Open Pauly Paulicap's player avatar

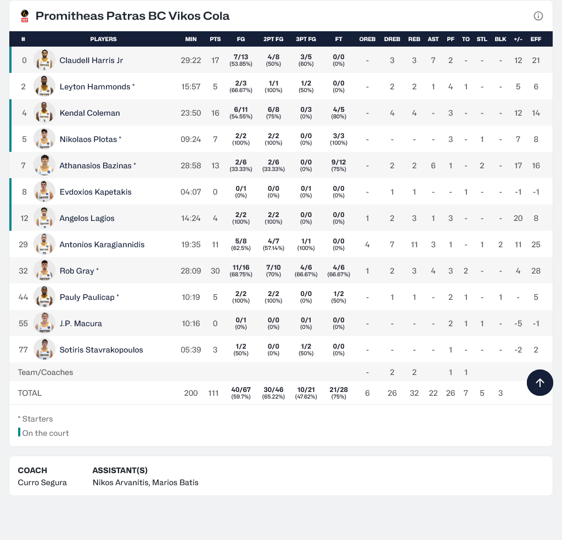pyautogui.click(x=44, y=297)
